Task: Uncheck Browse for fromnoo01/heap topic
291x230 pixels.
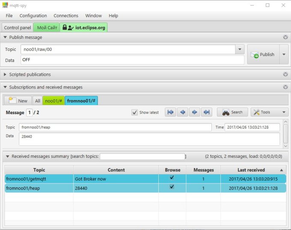Action: click(172, 187)
